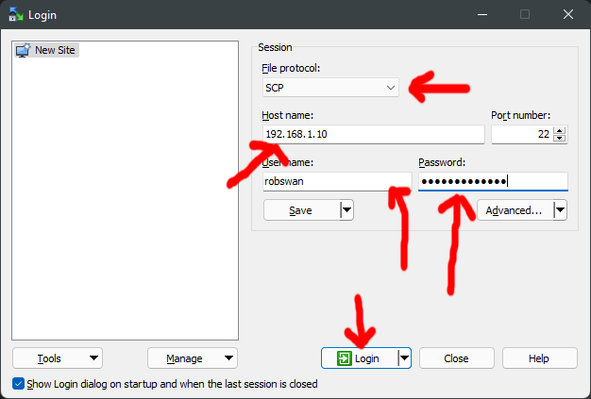Select the New Site computer icon
The image size is (591, 399).
[23, 50]
